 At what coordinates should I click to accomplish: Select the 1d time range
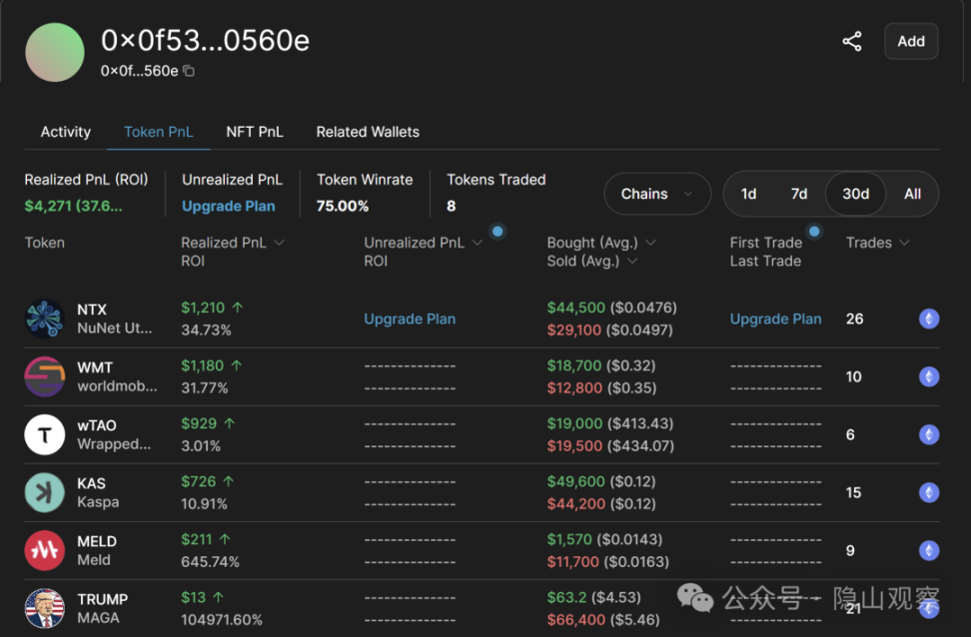pos(748,194)
